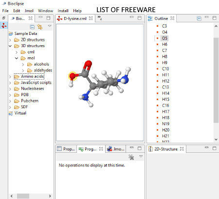Select atom O4 in Outline
Screen dimensions: 219x199
tap(164, 32)
